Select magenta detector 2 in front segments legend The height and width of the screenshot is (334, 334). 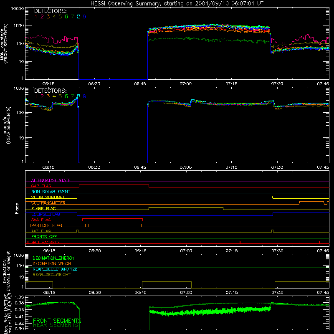coord(42,17)
